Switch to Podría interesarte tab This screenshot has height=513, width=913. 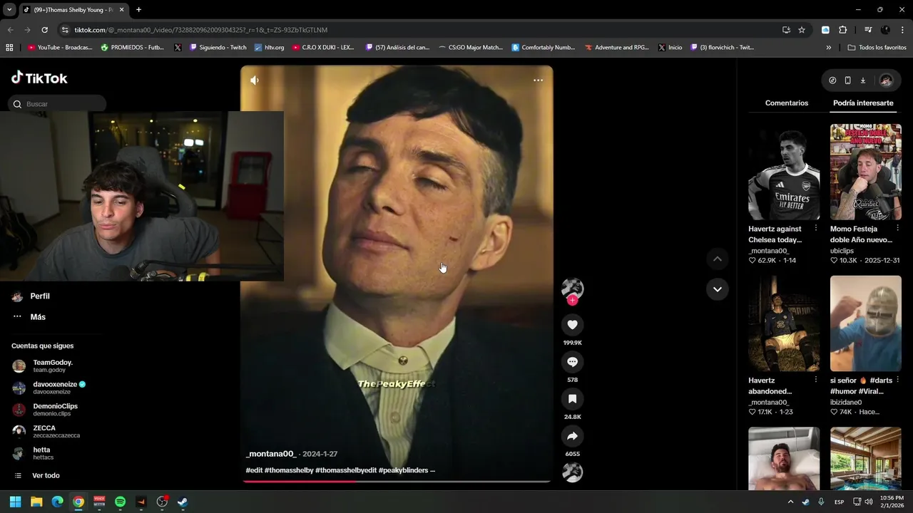pos(863,103)
